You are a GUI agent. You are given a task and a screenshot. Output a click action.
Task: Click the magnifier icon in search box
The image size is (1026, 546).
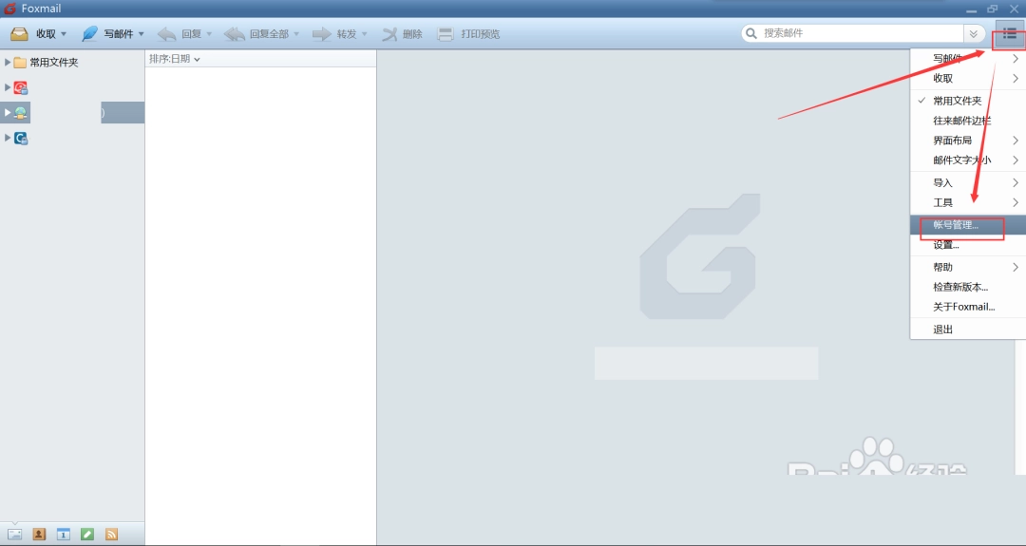pos(751,33)
